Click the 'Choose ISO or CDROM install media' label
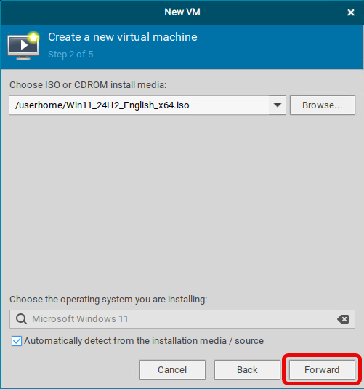The height and width of the screenshot is (389, 364). (x=88, y=85)
